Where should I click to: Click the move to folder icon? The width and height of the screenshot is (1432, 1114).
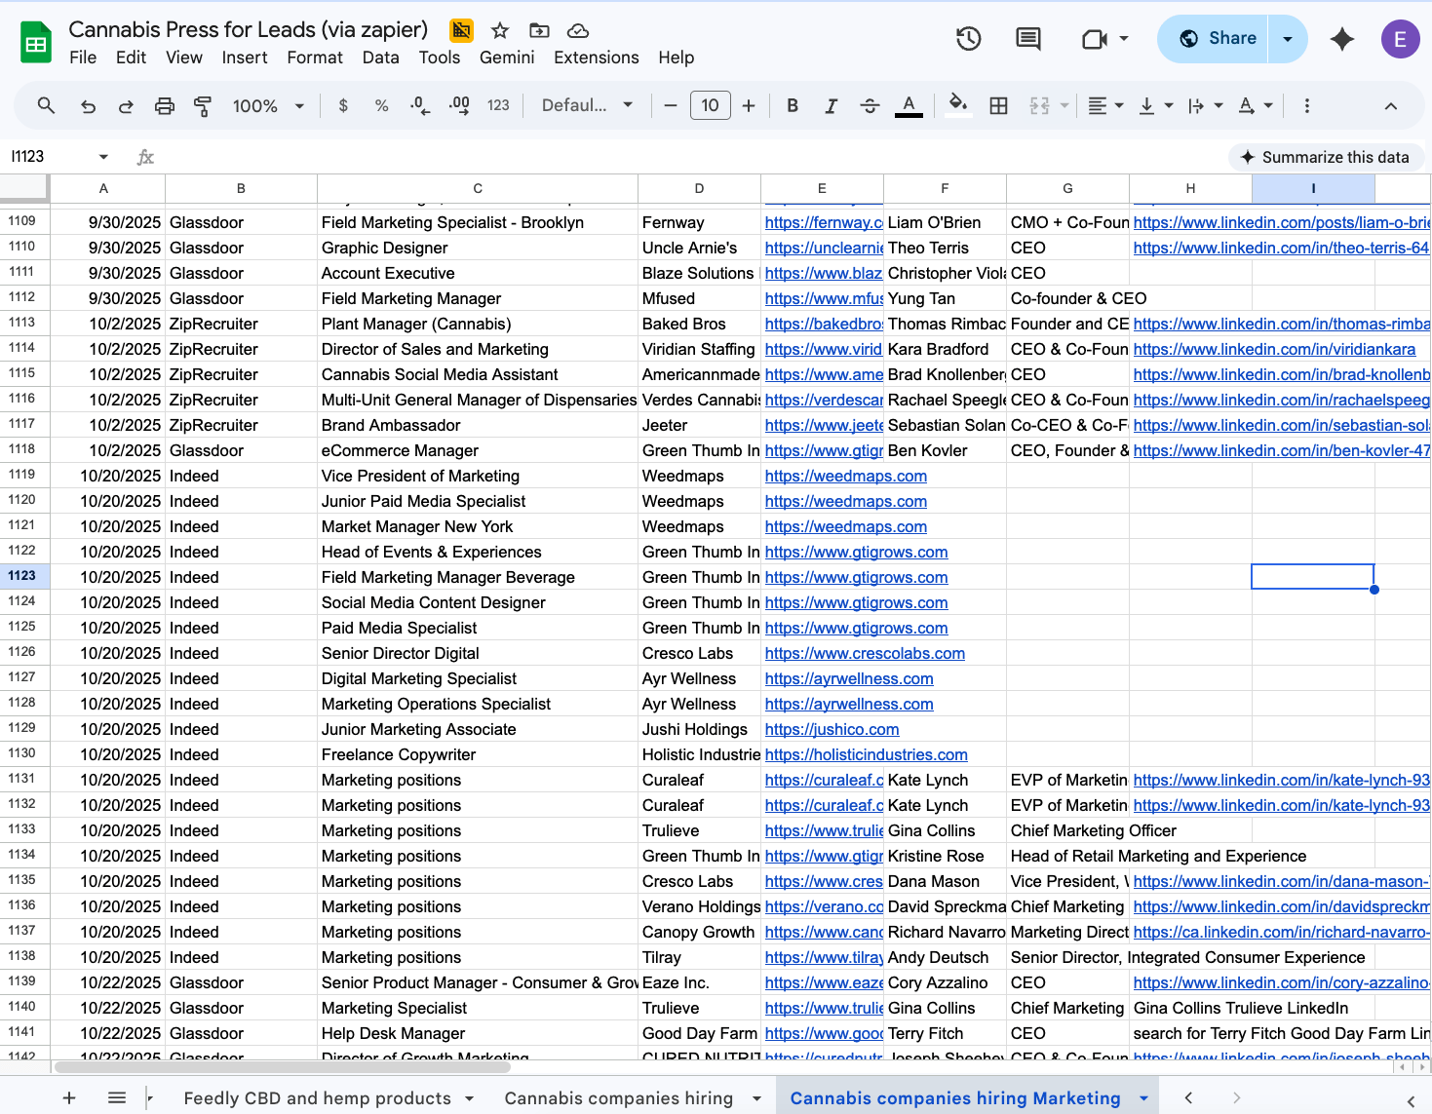[539, 30]
